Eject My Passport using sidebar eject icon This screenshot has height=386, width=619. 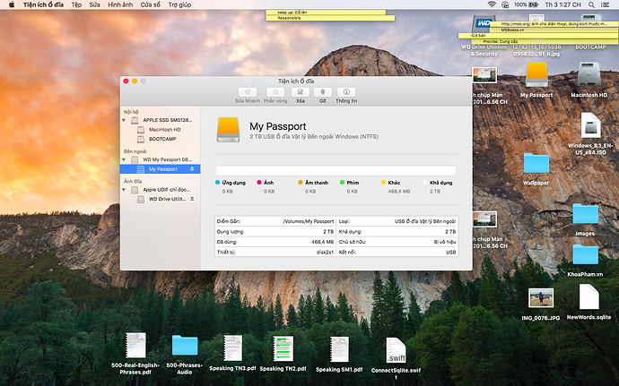(192, 168)
